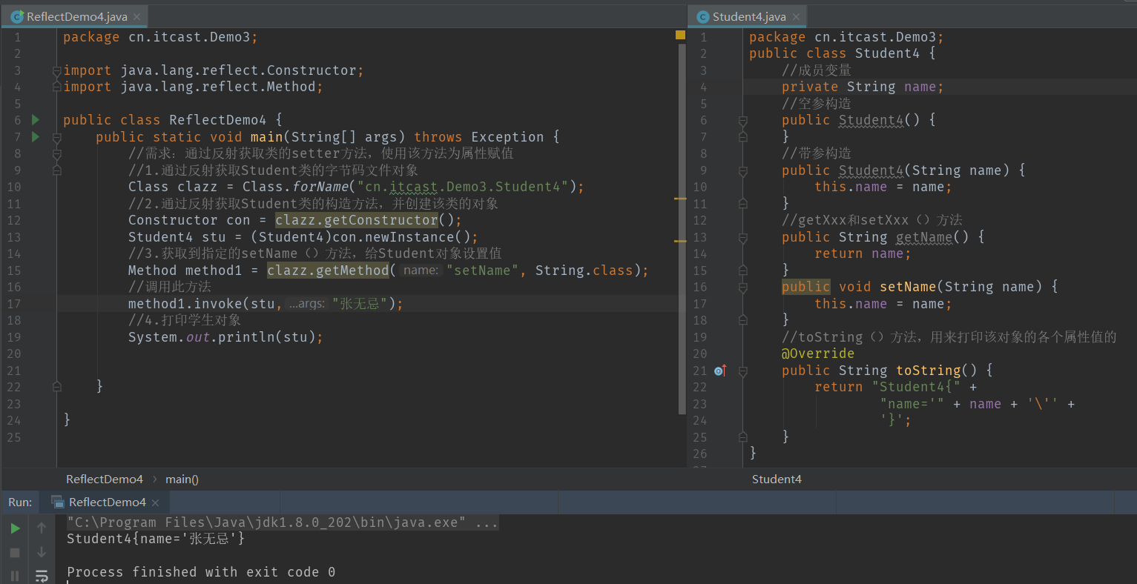Click fold end marker closing ReflectDemo4 main method
The width and height of the screenshot is (1137, 584).
(56, 386)
